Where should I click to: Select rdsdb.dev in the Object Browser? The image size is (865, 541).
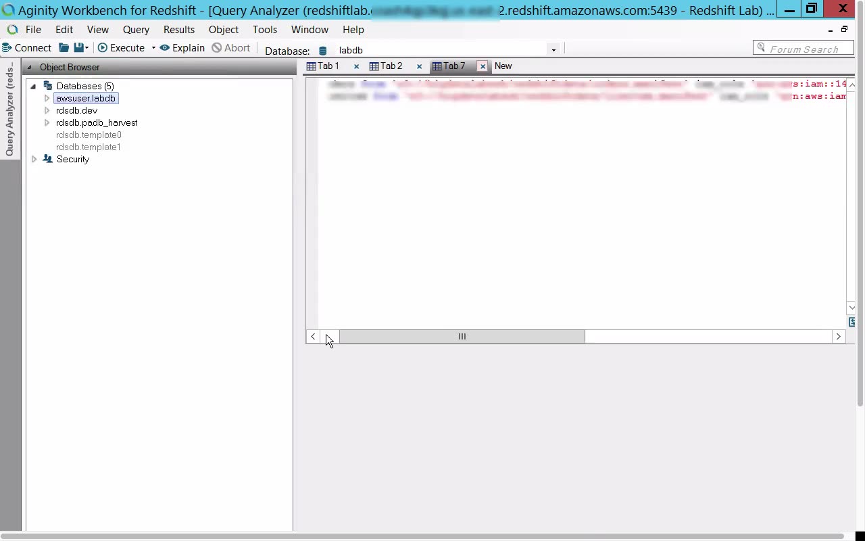coord(77,110)
